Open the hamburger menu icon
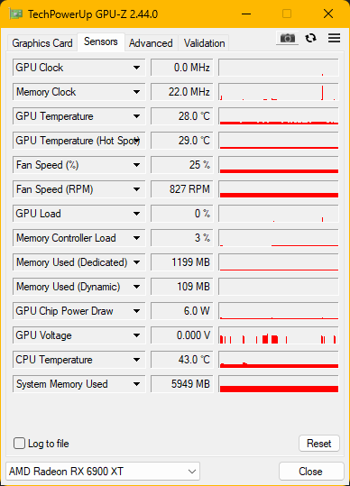The image size is (350, 486). [334, 38]
